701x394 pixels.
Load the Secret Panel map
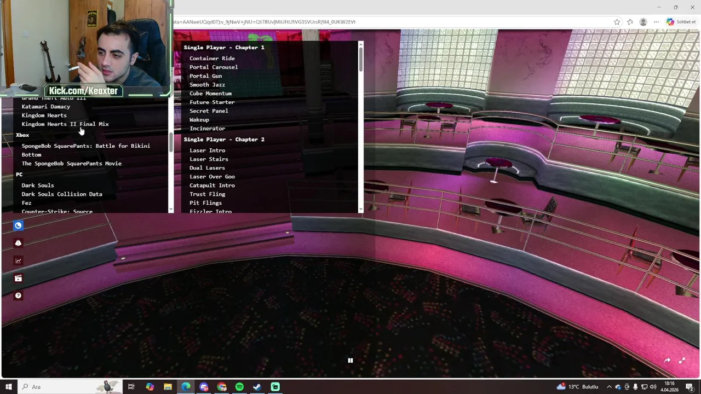[x=209, y=111]
